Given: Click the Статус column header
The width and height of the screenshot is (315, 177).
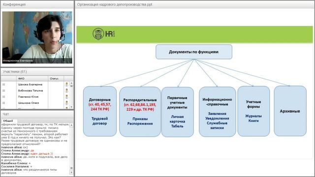Looking at the screenshot, I should [56, 79].
